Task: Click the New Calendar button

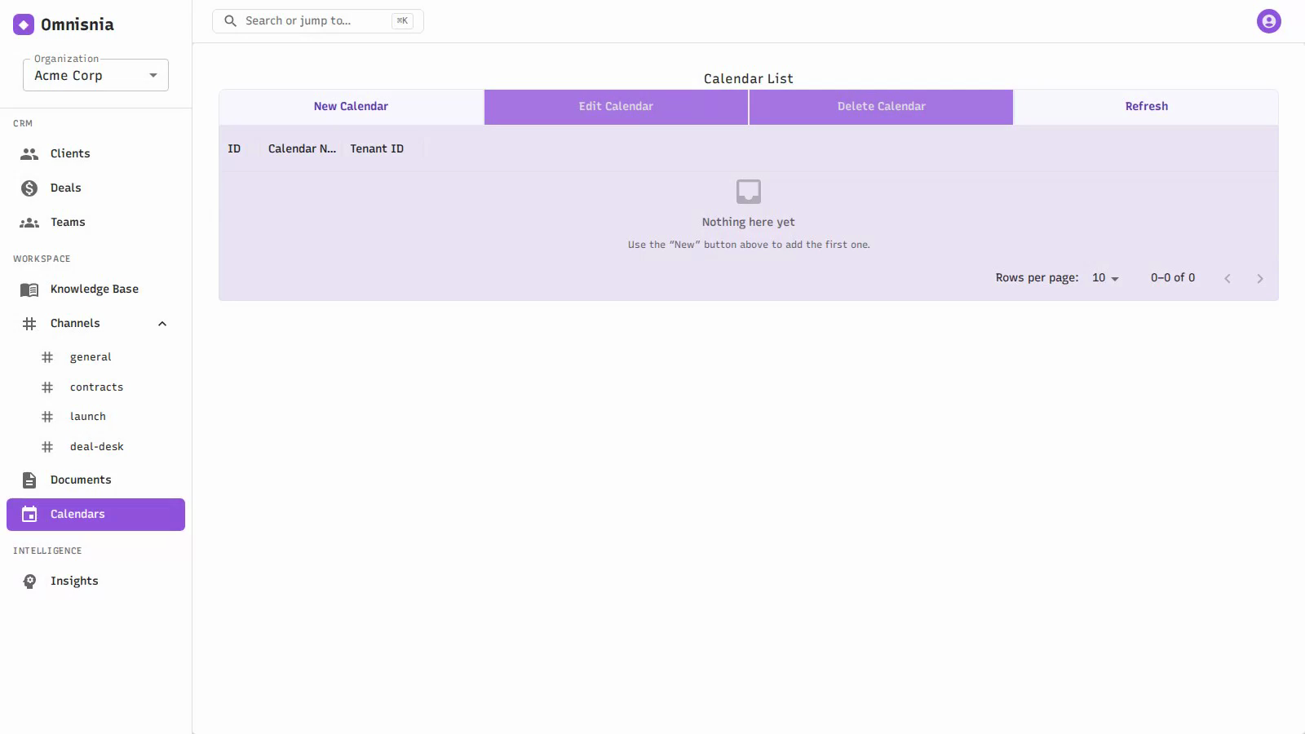Action: 352,107
